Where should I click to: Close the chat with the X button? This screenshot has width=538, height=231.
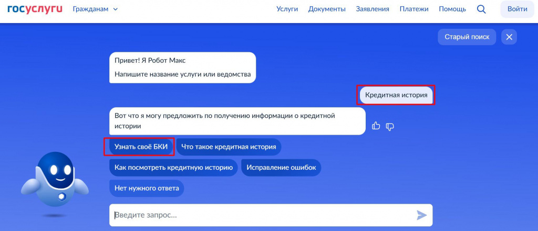tap(509, 37)
